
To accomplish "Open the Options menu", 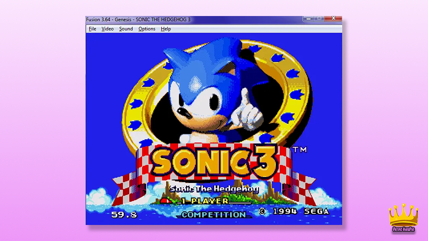I will tap(147, 29).
